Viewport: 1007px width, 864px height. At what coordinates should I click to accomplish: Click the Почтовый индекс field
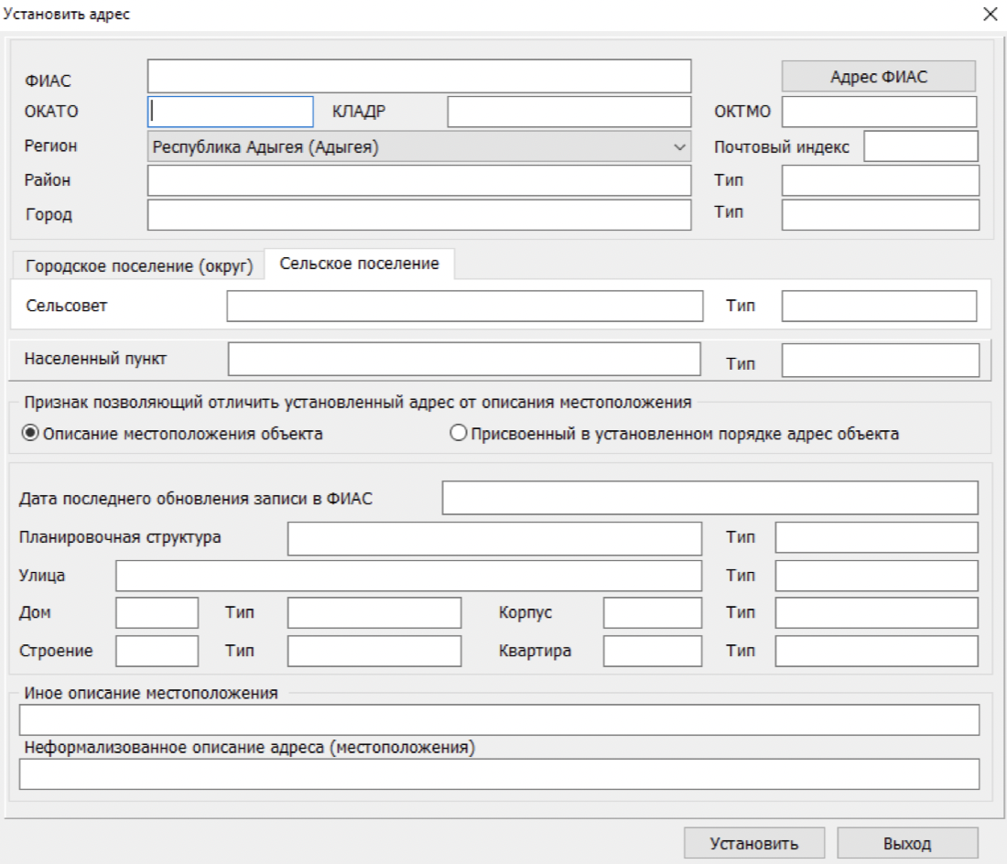click(920, 146)
